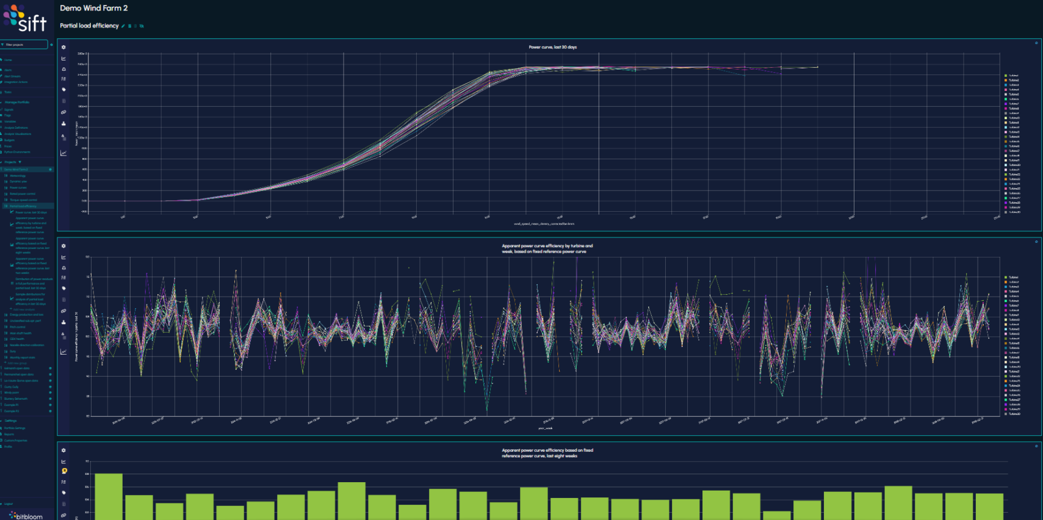The height and width of the screenshot is (520, 1043).
Task: Open Integration Actions in the sidebar
Action: tap(15, 82)
